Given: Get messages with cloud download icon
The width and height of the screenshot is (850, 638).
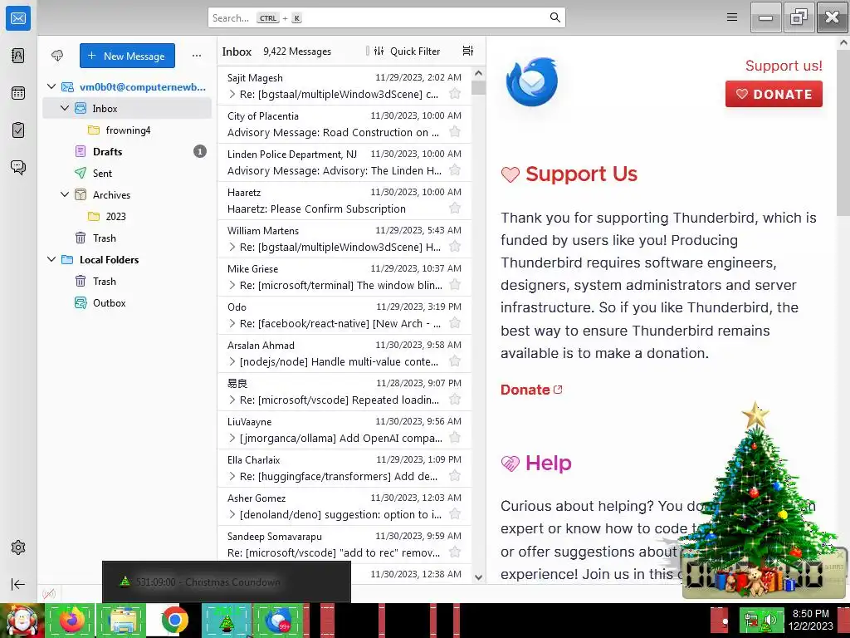Looking at the screenshot, I should [57, 56].
